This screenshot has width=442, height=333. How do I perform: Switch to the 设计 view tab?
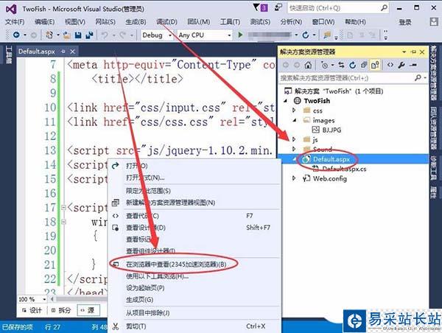[x=32, y=310]
